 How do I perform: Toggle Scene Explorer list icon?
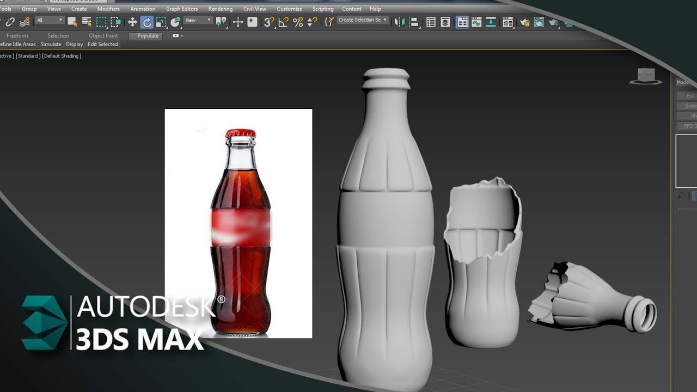431,22
